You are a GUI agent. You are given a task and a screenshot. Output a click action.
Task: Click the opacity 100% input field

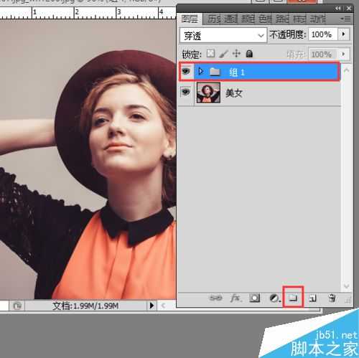pos(323,34)
